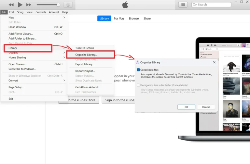The image size is (250, 164).
Task: Toggle the Consolidate files checkbox
Action: point(138,70)
